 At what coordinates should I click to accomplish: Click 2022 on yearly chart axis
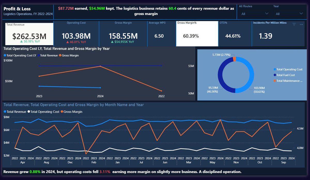(161, 96)
